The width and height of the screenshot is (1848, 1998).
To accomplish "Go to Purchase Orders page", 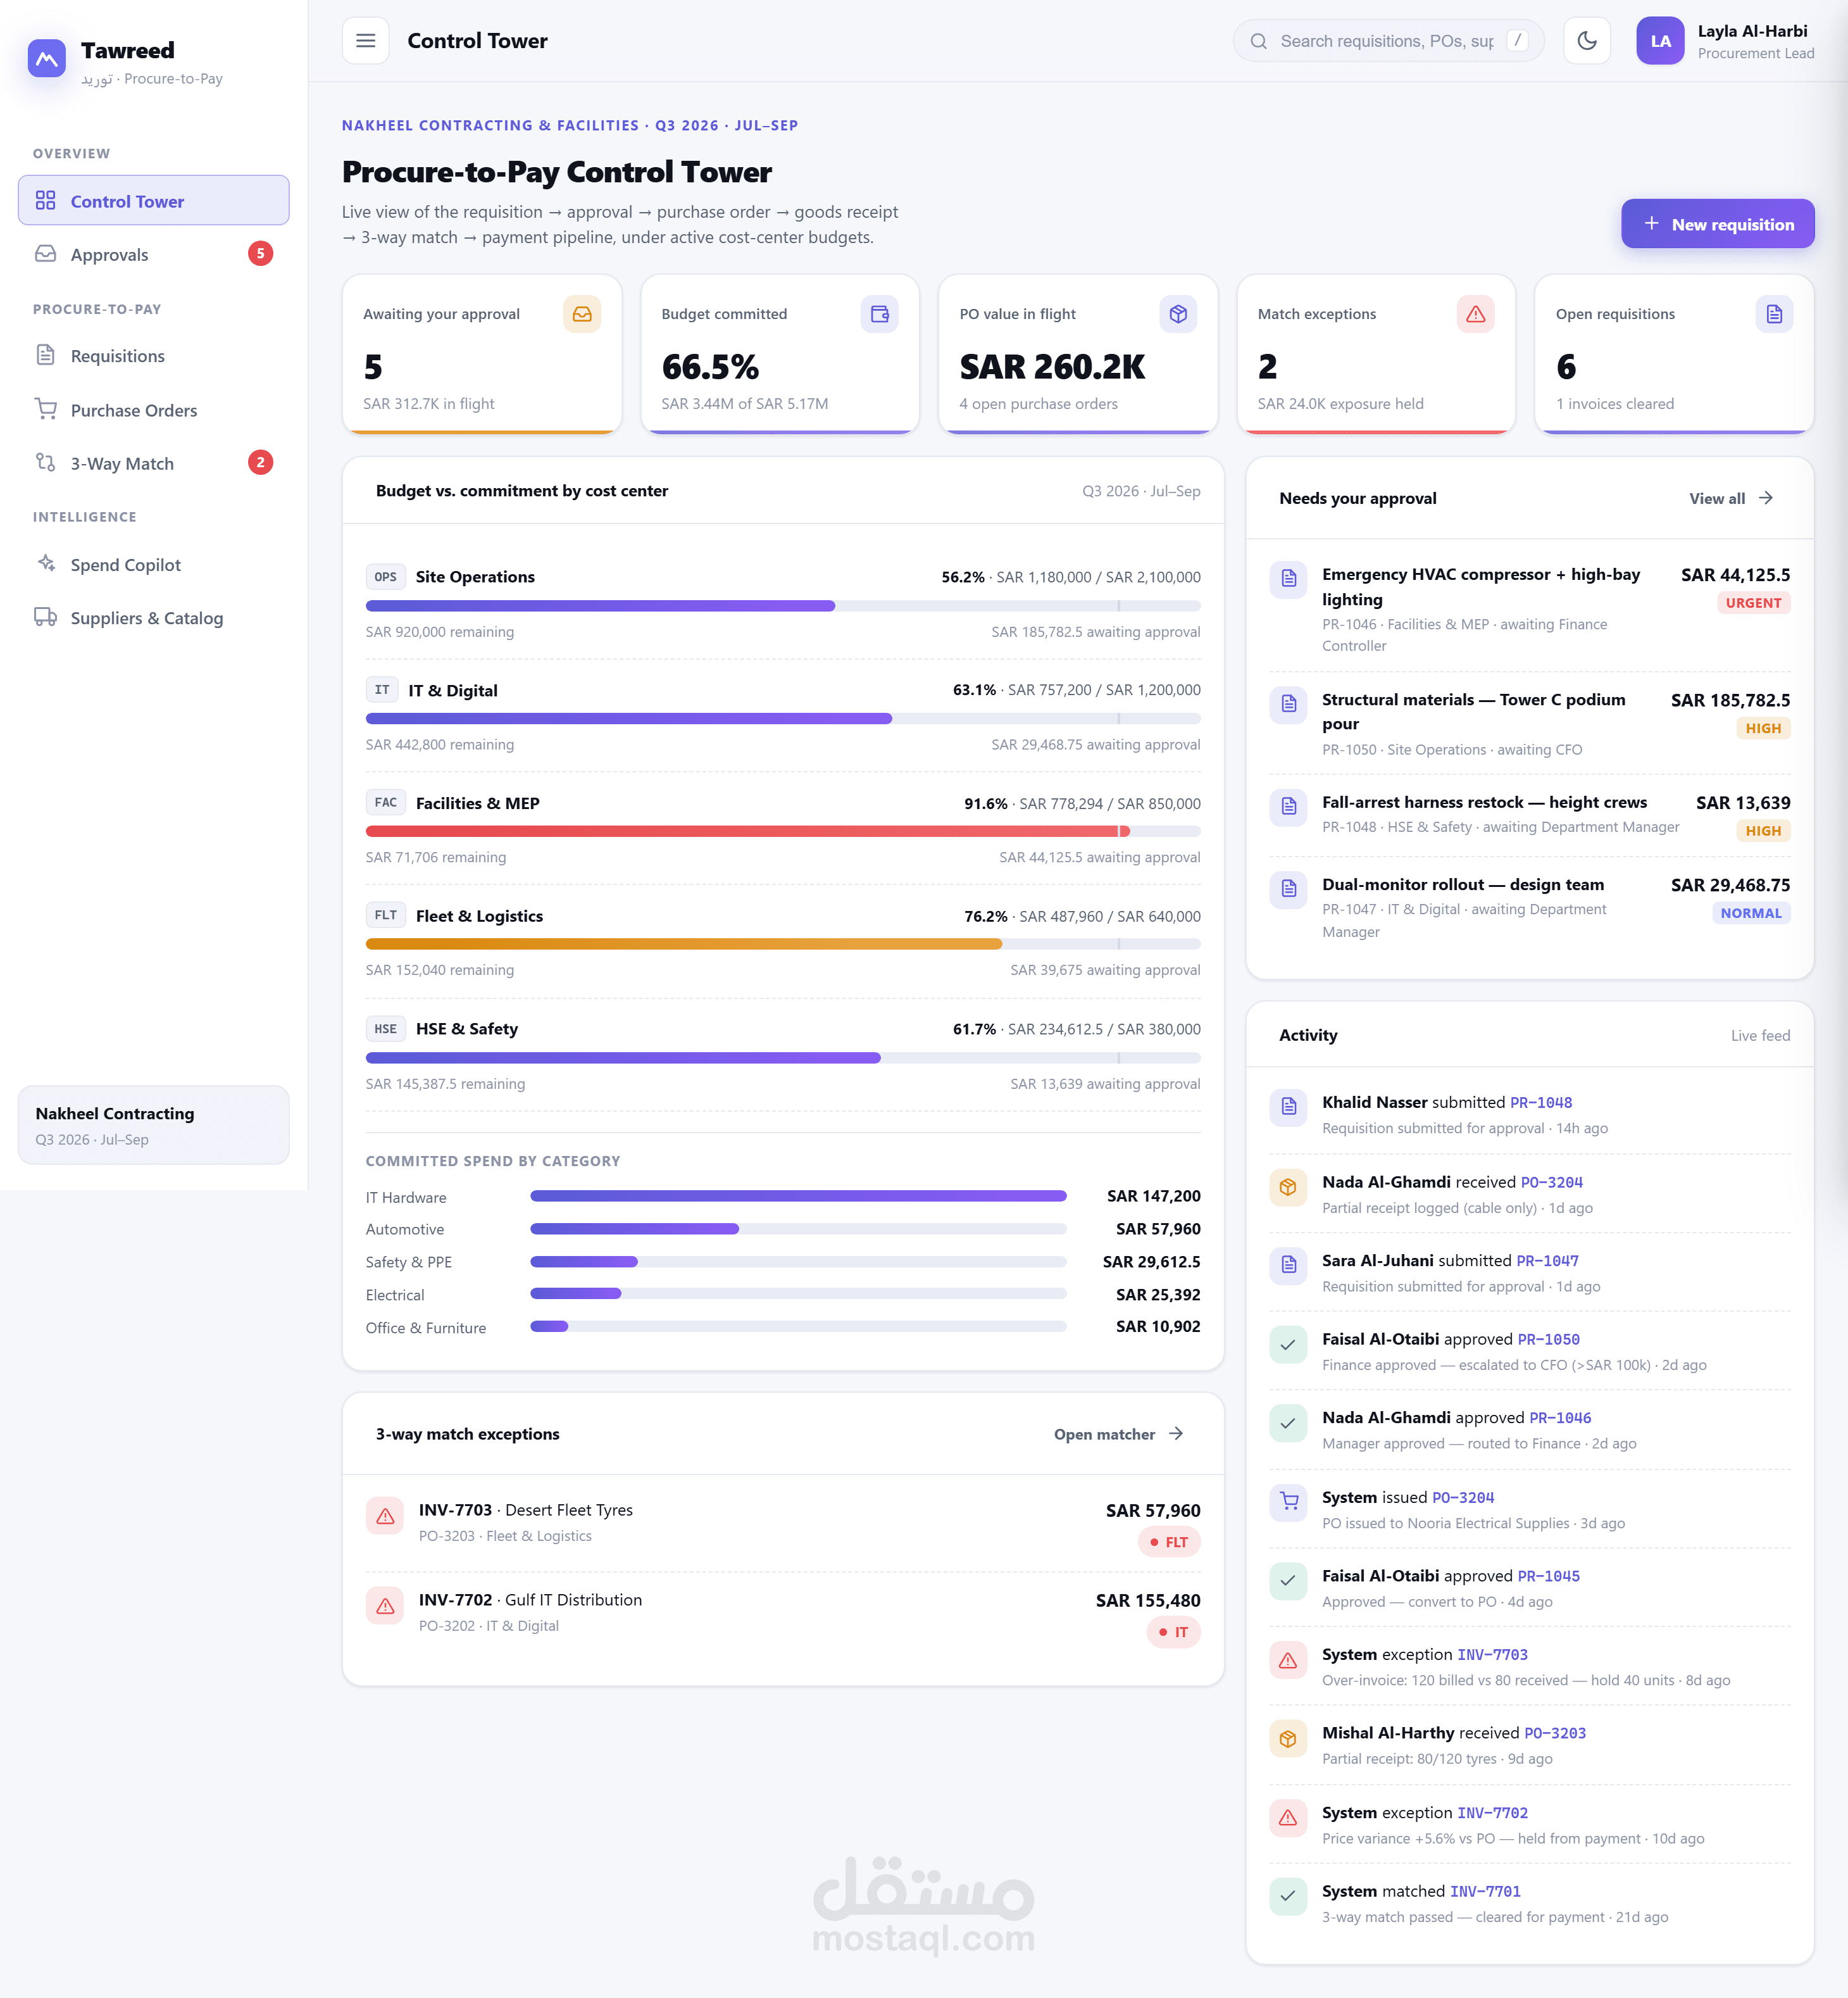I will click(154, 410).
